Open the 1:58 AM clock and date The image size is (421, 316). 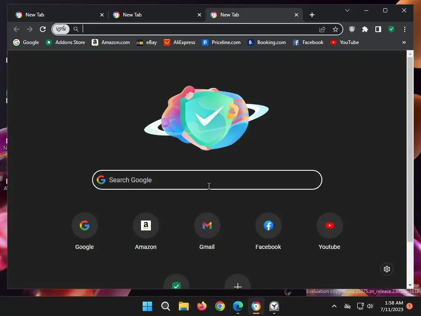click(392, 306)
